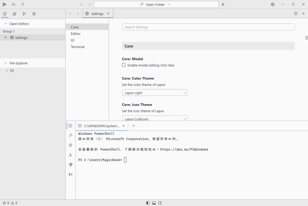This screenshot has height=206, width=308.
Task: Go forward with the right arrow in title bar
Action: coord(89,4)
